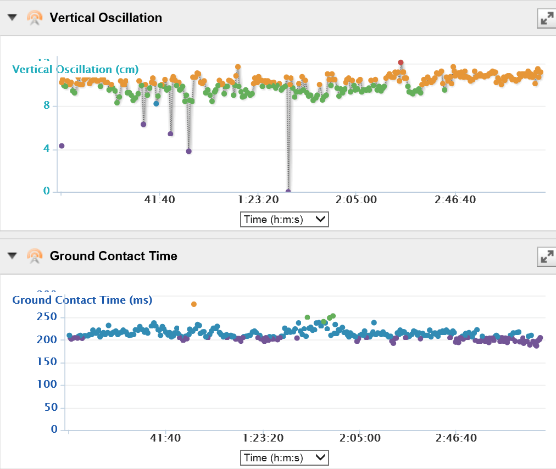The width and height of the screenshot is (556, 469).
Task: Click the Vertical Oscillation panel title
Action: (106, 18)
